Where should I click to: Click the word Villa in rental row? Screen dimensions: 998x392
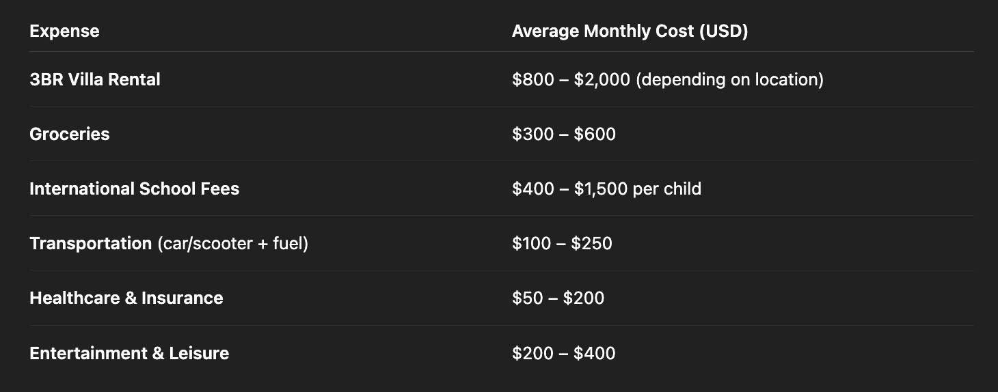coord(87,79)
